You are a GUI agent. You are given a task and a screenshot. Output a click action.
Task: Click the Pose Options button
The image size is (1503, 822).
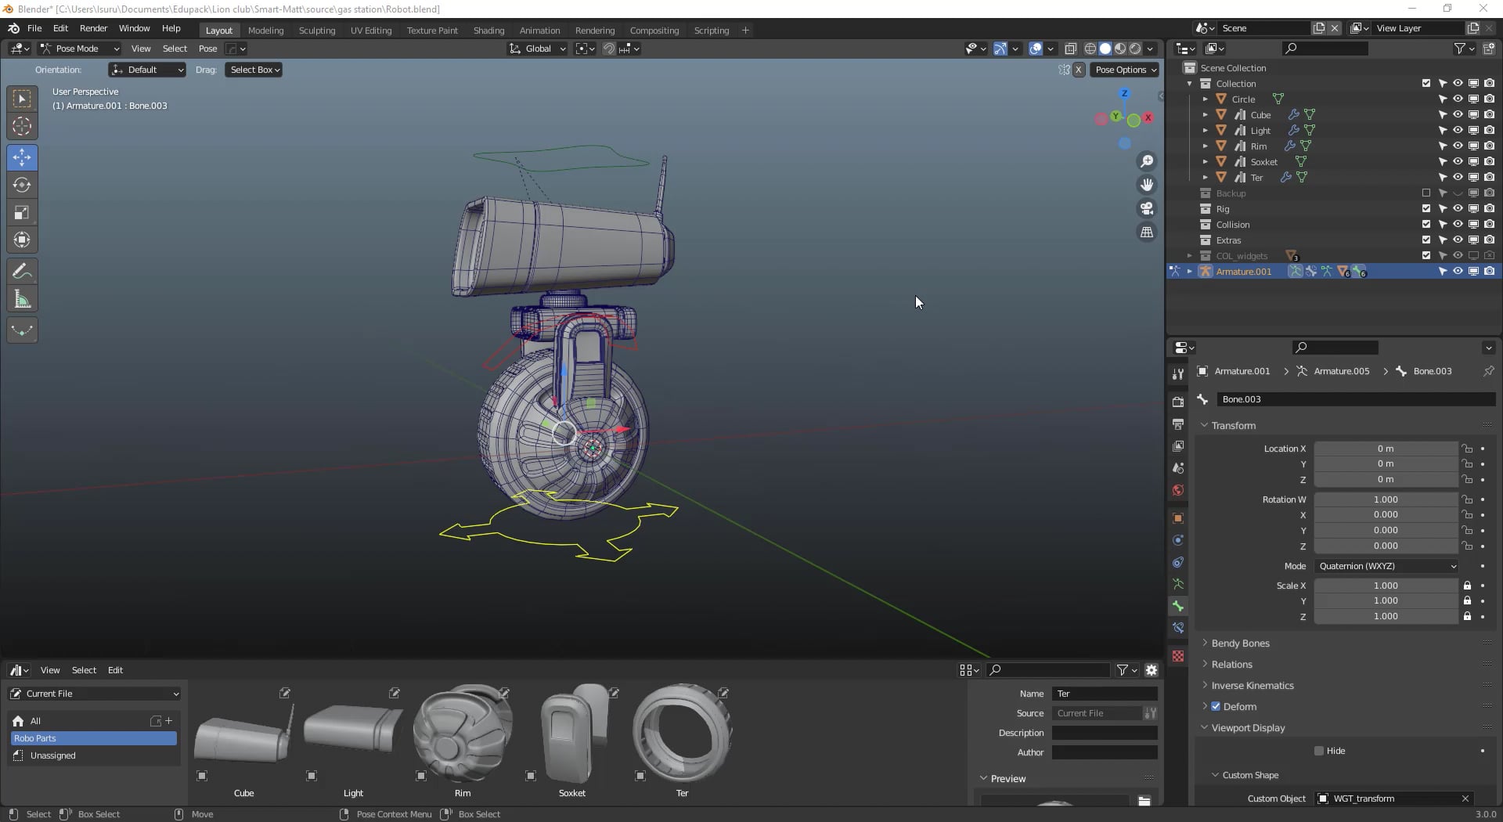(x=1124, y=70)
